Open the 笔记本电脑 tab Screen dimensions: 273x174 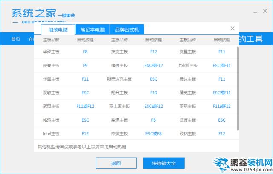[x=93, y=29]
